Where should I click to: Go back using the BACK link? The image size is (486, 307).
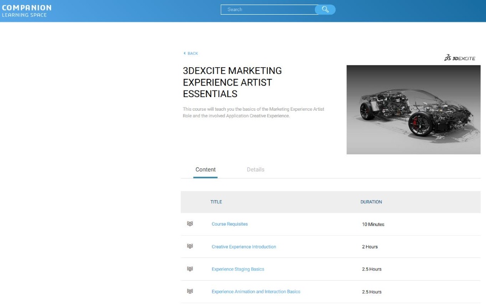(x=191, y=53)
